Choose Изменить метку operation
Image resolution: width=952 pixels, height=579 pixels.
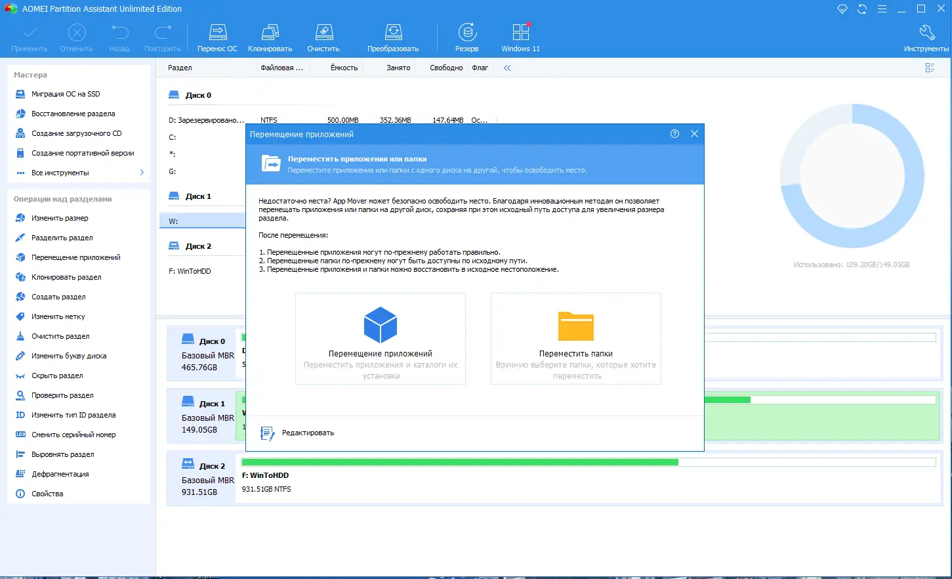(x=58, y=316)
